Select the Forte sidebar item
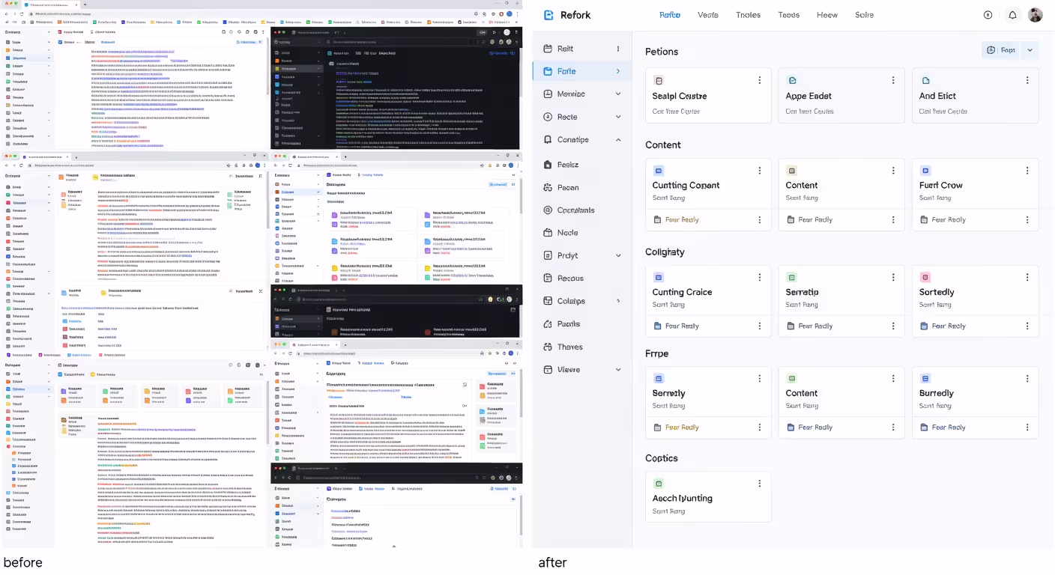This screenshot has height=575, width=1055. click(x=582, y=71)
